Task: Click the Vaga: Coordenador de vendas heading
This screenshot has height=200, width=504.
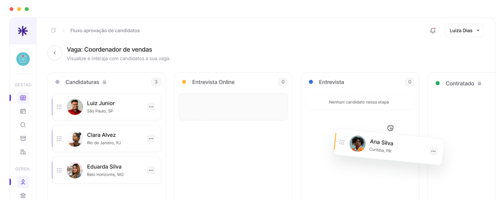Action: [109, 50]
